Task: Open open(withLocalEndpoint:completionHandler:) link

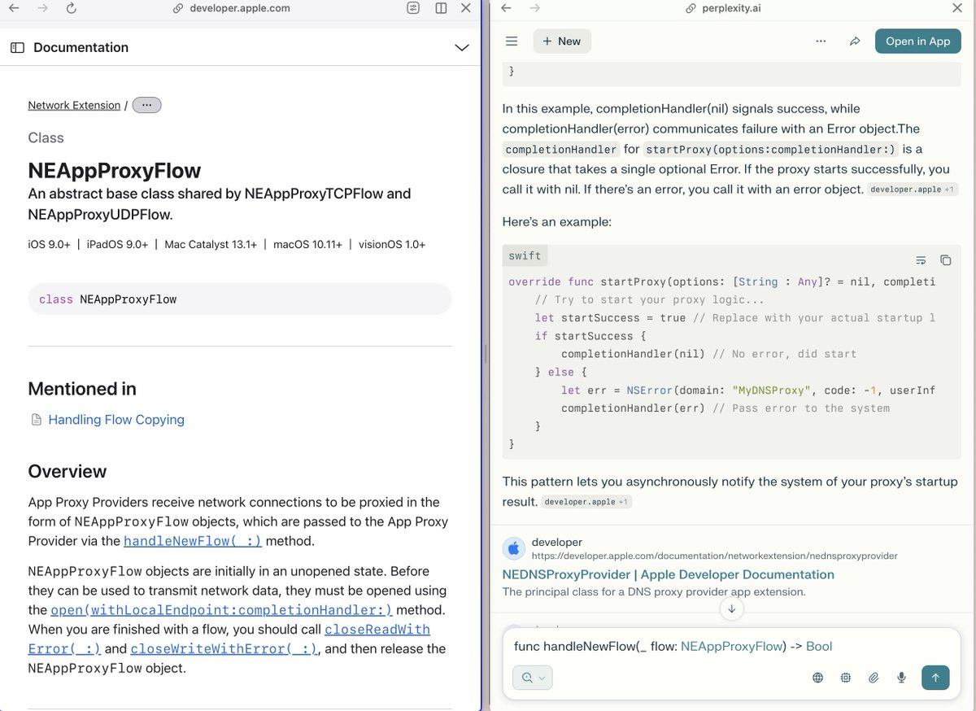Action: (x=221, y=610)
